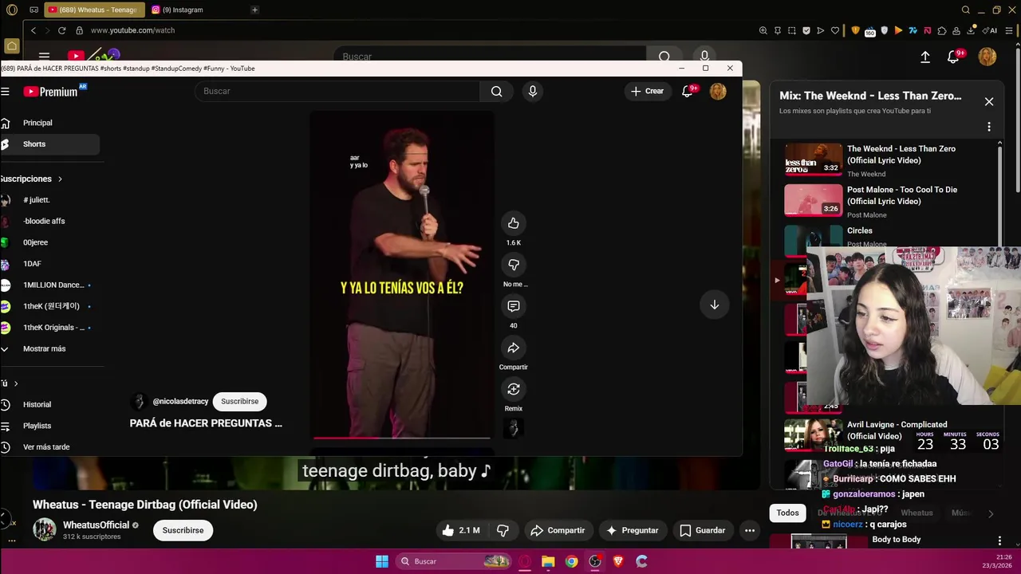The height and width of the screenshot is (574, 1021).
Task: Open background YouTube upload arrow icon
Action: [925, 57]
